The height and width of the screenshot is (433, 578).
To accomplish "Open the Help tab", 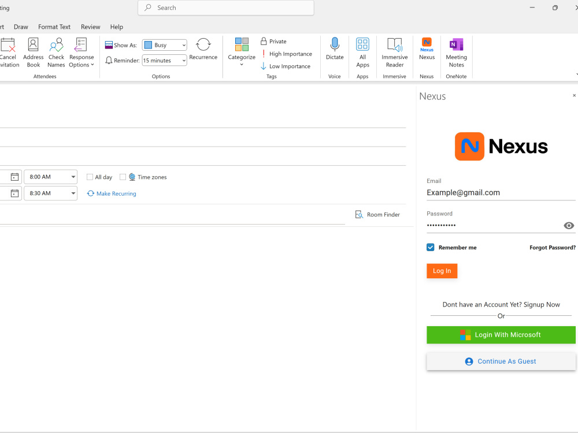I will tap(117, 27).
